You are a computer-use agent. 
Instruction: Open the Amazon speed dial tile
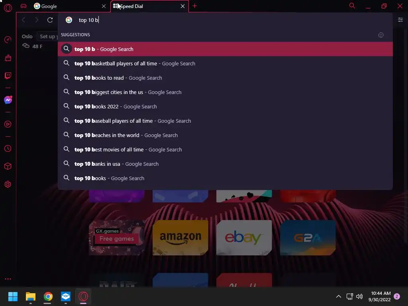pyautogui.click(x=180, y=237)
